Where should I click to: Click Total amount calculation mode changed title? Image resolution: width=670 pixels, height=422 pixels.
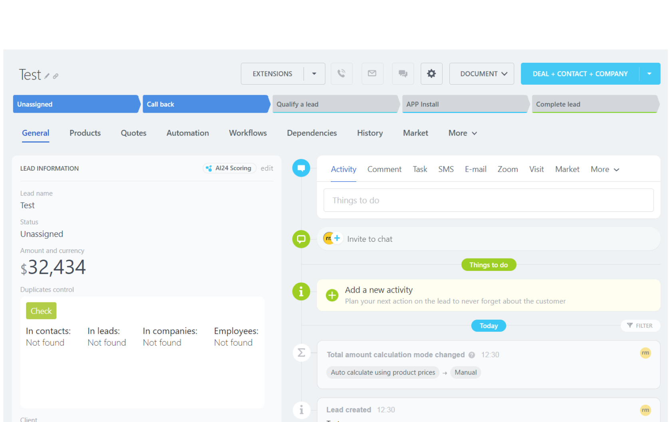pos(396,355)
